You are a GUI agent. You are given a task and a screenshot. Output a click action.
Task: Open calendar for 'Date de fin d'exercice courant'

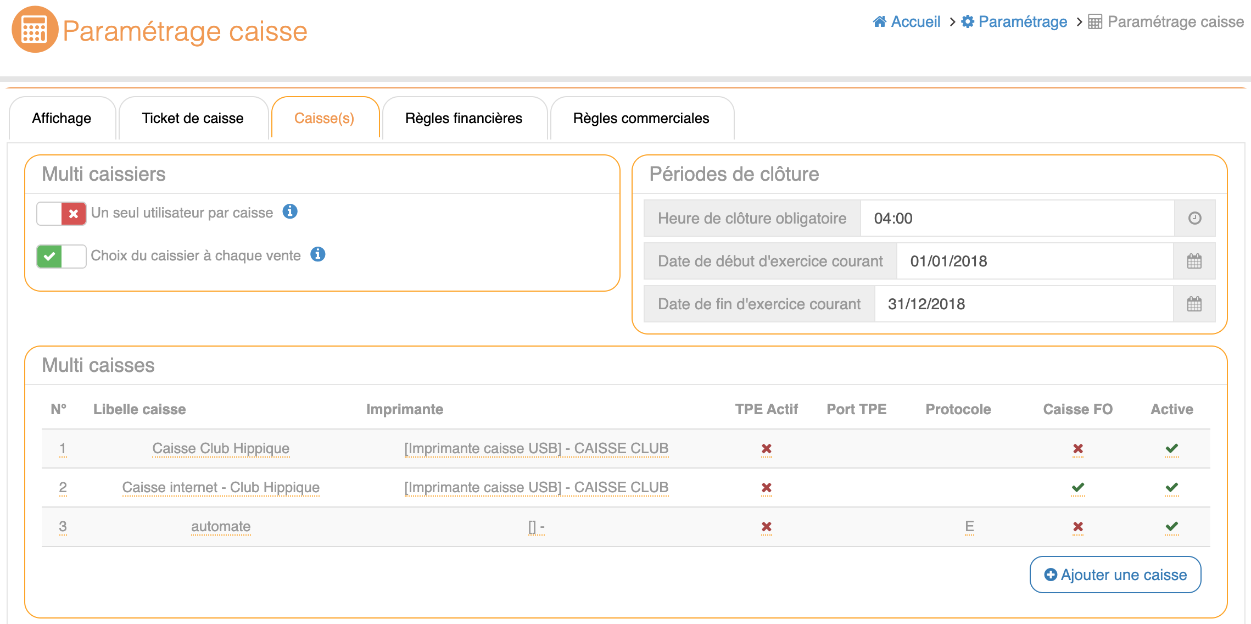tap(1194, 304)
